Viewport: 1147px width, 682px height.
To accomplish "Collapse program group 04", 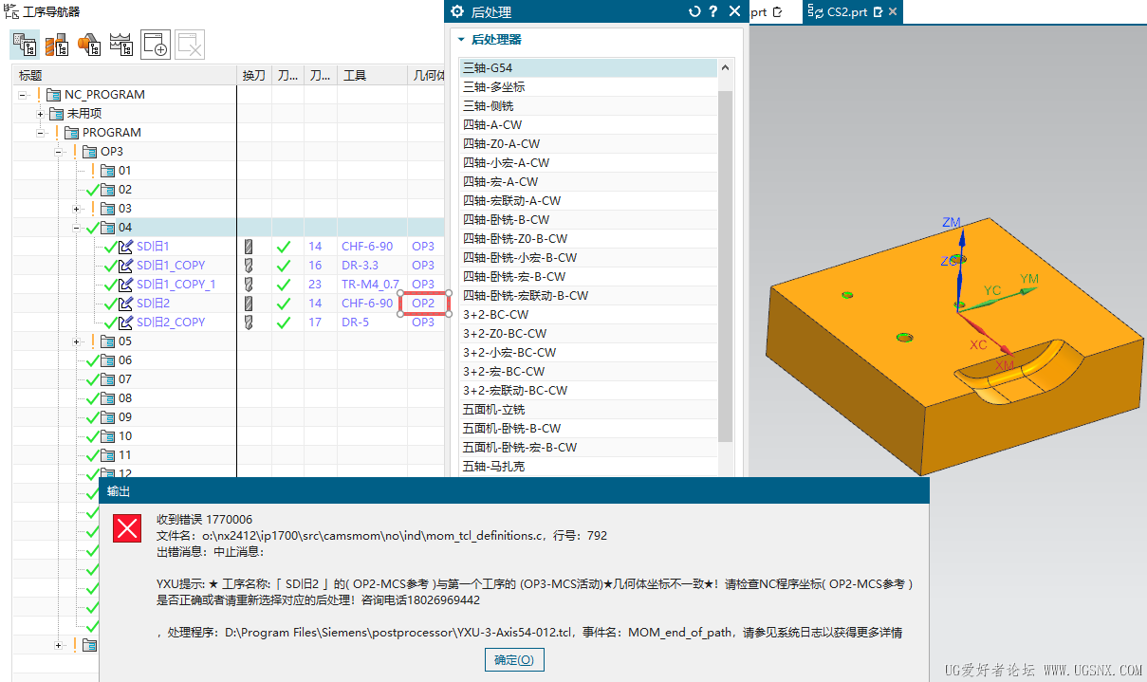I will coord(77,228).
